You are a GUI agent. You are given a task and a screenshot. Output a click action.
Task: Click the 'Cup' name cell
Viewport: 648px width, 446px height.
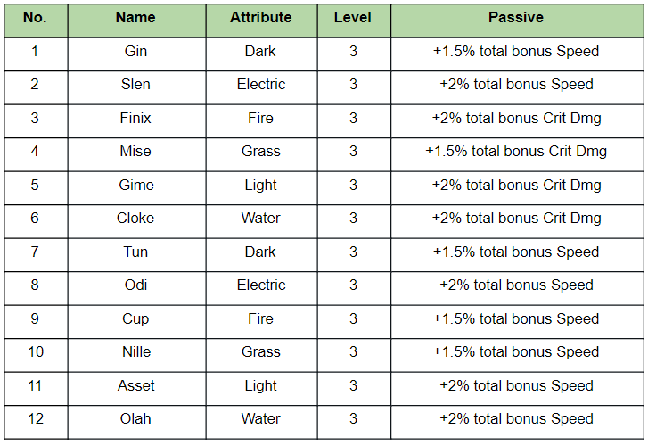(135, 319)
